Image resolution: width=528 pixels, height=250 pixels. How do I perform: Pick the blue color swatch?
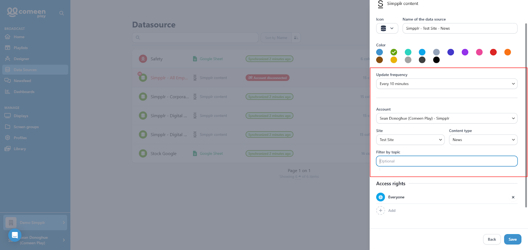pos(379,52)
